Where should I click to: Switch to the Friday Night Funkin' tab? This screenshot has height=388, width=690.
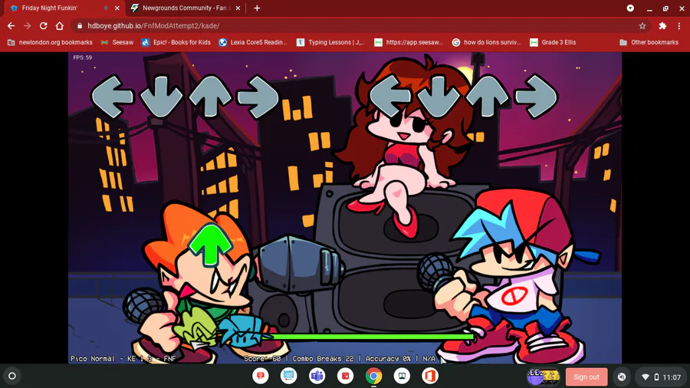click(64, 8)
